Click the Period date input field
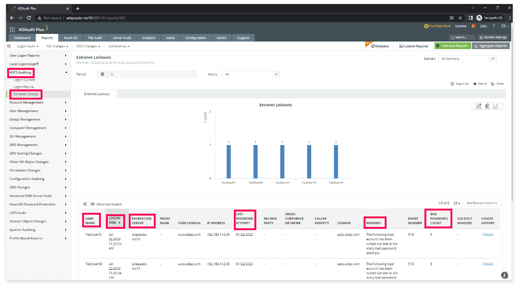This screenshot has height=288, width=519. (x=152, y=75)
